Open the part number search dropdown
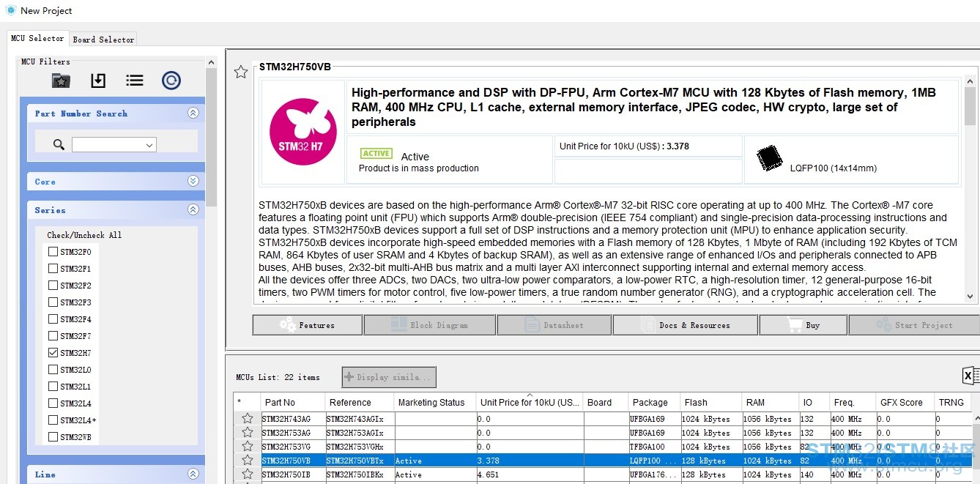Viewport: 980px width, 484px height. pos(149,145)
